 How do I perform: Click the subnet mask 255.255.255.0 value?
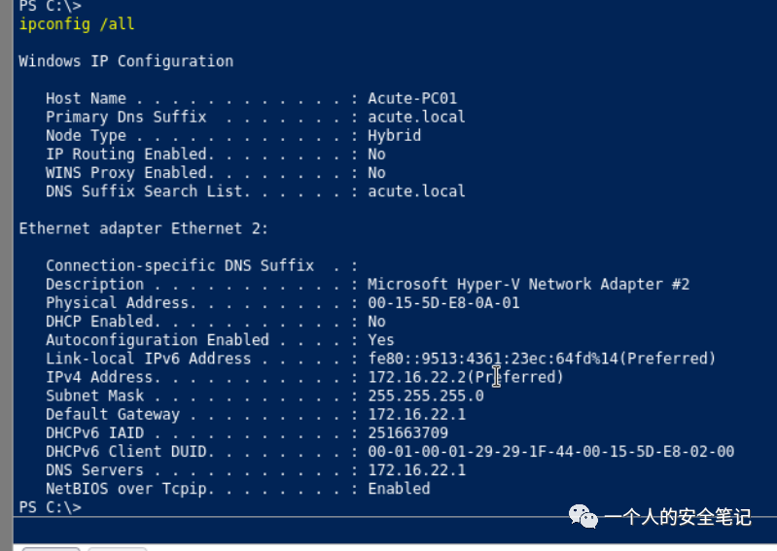(425, 396)
